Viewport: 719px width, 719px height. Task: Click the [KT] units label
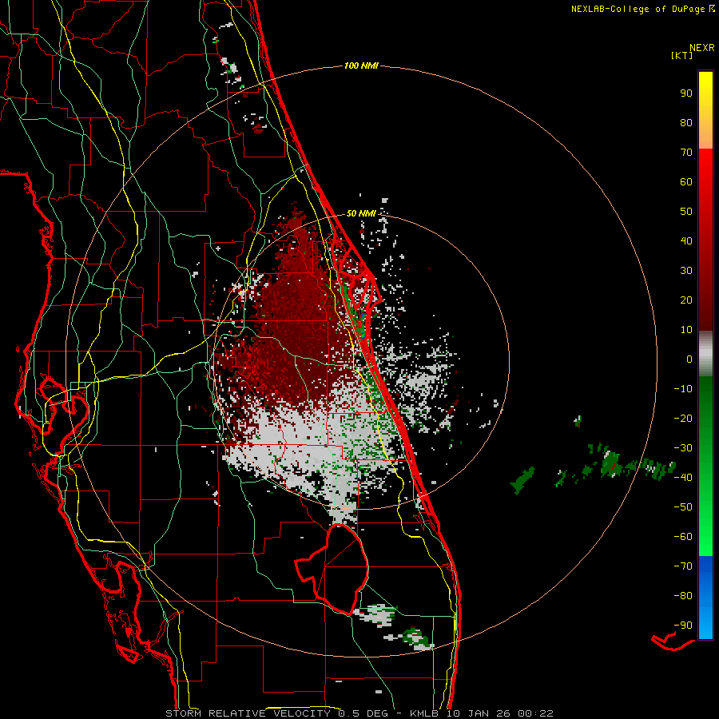click(x=682, y=55)
